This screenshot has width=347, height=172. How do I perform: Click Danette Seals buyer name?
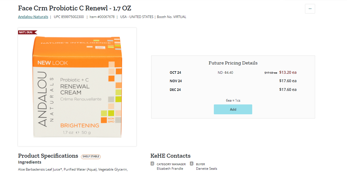(207, 169)
